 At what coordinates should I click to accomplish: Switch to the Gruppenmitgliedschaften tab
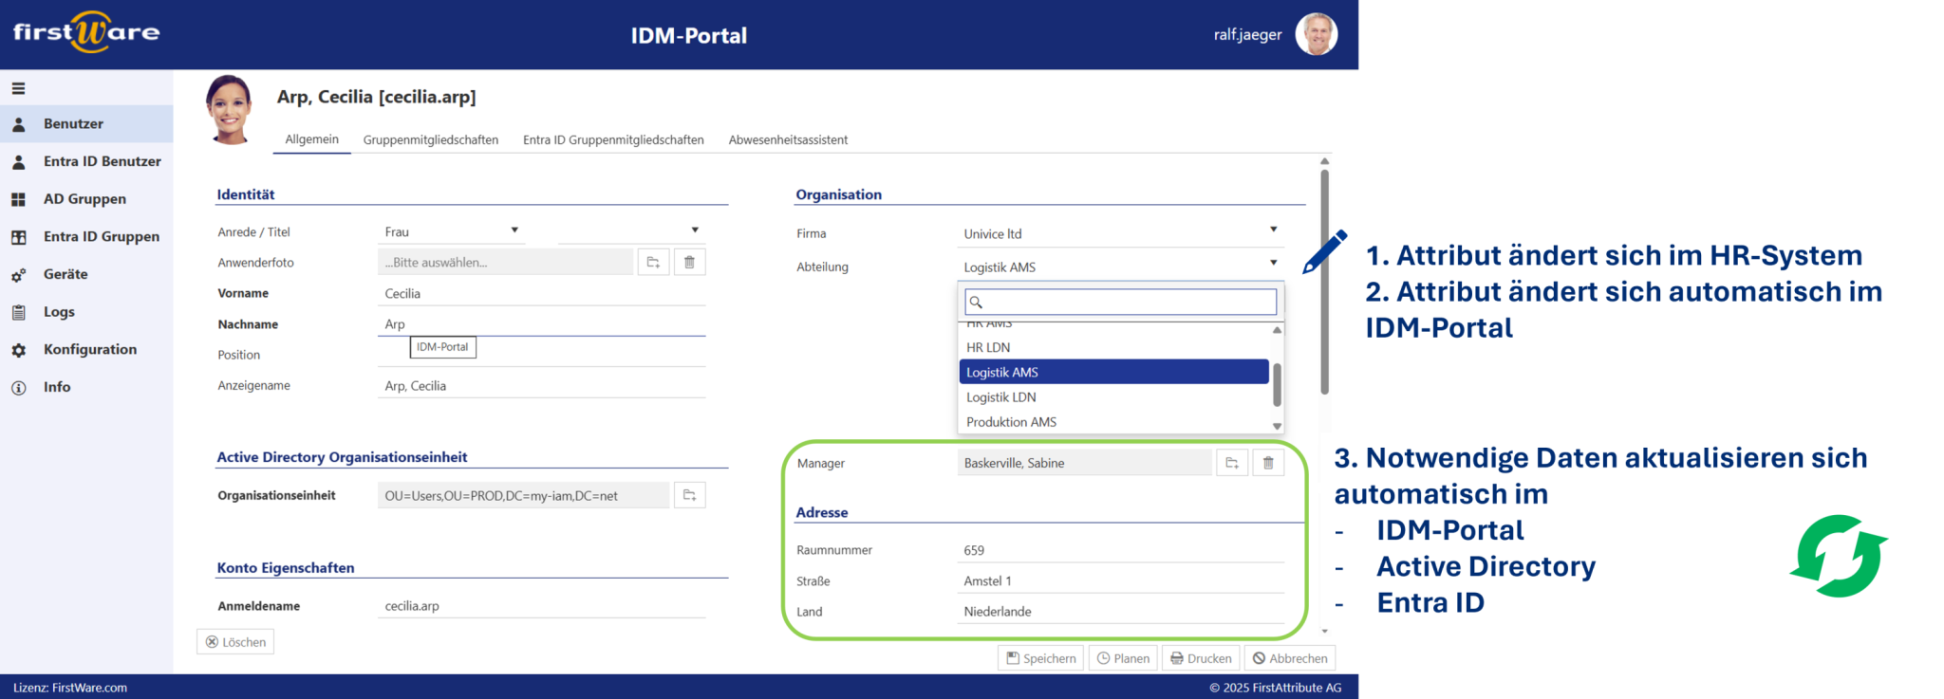tap(430, 139)
